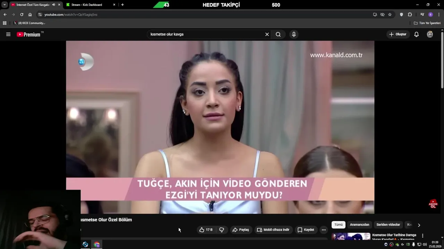Clear the search text with the X
Screen dimensions: 444x249
tap(267, 34)
